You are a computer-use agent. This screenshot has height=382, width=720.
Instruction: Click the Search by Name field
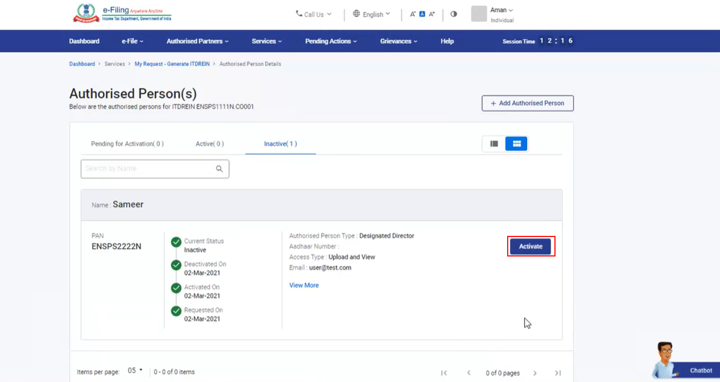tap(148, 169)
